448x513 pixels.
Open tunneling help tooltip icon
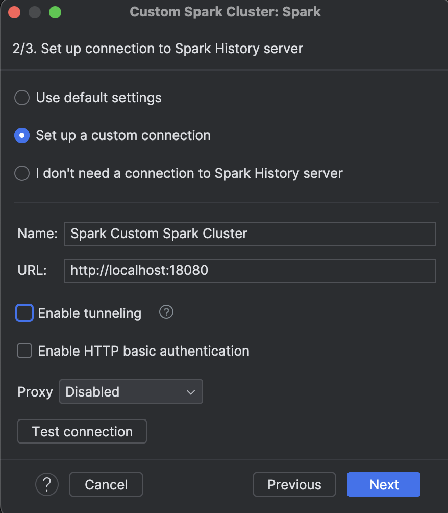click(x=166, y=312)
